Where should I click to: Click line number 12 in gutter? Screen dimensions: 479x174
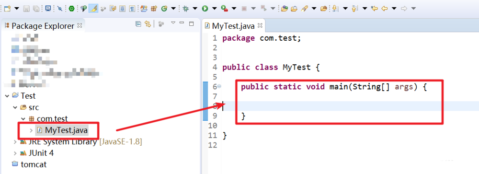tap(213, 145)
